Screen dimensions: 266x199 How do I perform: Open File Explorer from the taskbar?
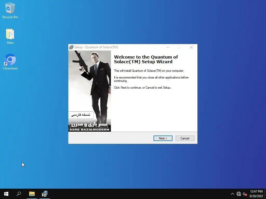click(32, 194)
